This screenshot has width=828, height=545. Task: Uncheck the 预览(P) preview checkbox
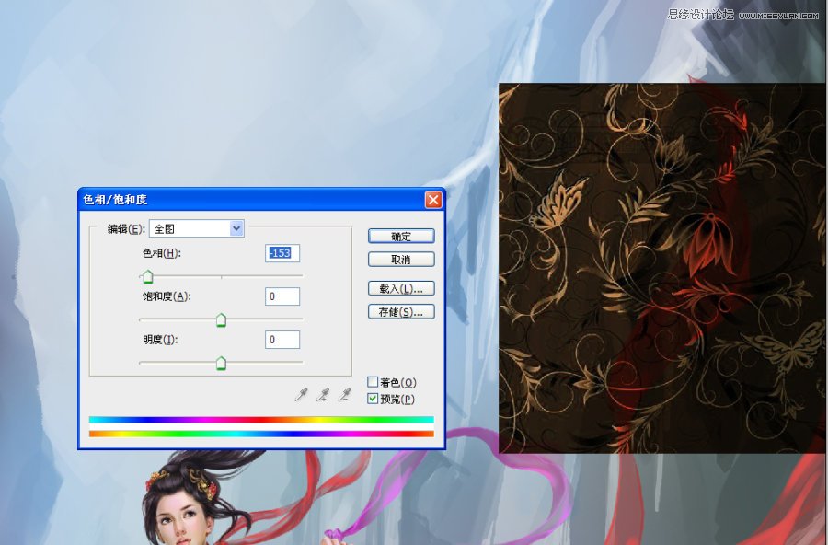coord(373,399)
